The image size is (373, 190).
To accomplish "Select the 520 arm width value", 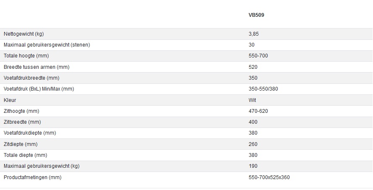I will tap(253, 67).
